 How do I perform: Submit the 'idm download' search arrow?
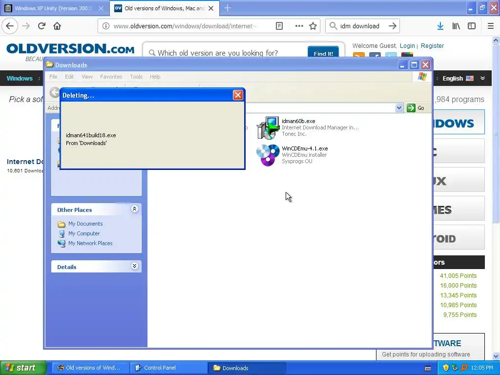point(393,26)
